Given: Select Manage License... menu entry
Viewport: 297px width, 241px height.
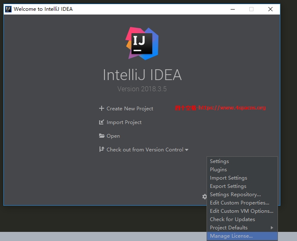Looking at the screenshot, I should pos(242,236).
